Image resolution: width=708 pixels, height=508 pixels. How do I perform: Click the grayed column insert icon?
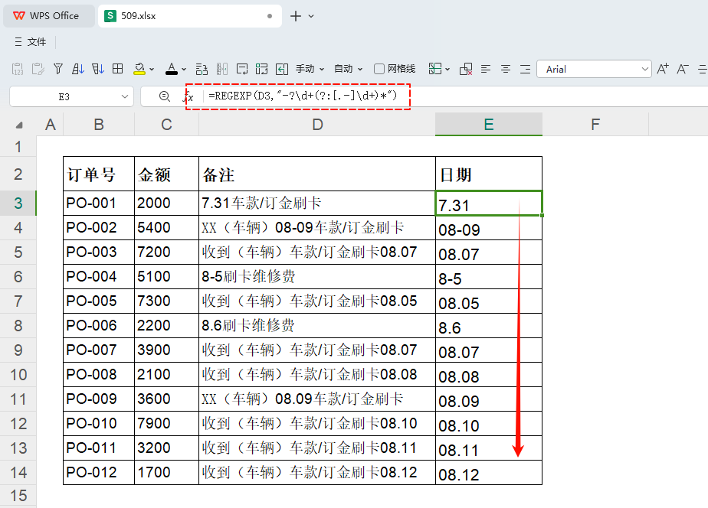pyautogui.click(x=221, y=69)
